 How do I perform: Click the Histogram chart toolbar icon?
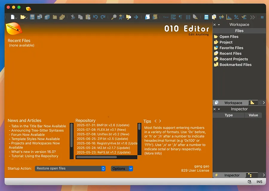point(229,17)
